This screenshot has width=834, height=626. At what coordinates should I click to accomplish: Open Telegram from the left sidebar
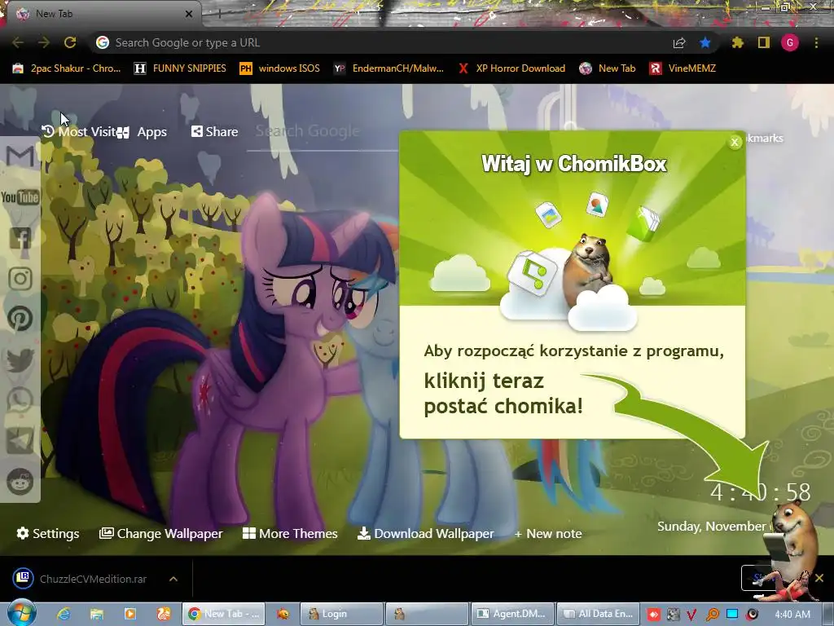point(20,441)
